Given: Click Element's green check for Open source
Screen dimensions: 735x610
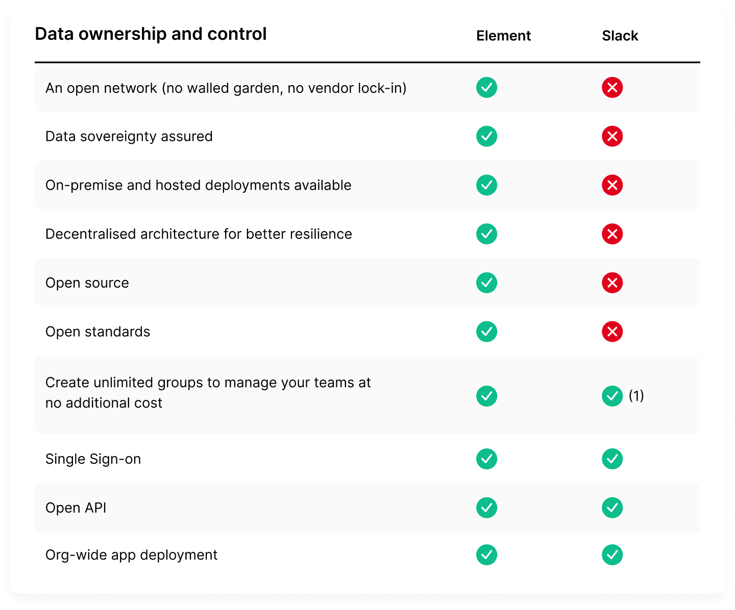Looking at the screenshot, I should [x=486, y=283].
